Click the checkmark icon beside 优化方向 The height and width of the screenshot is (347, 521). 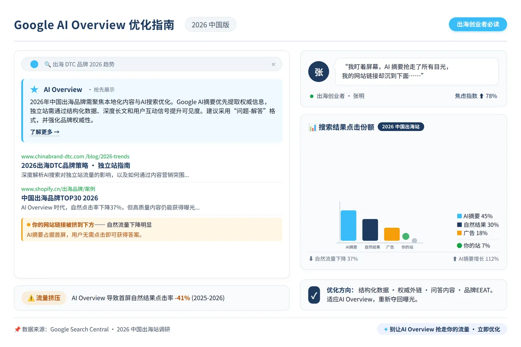click(x=314, y=295)
